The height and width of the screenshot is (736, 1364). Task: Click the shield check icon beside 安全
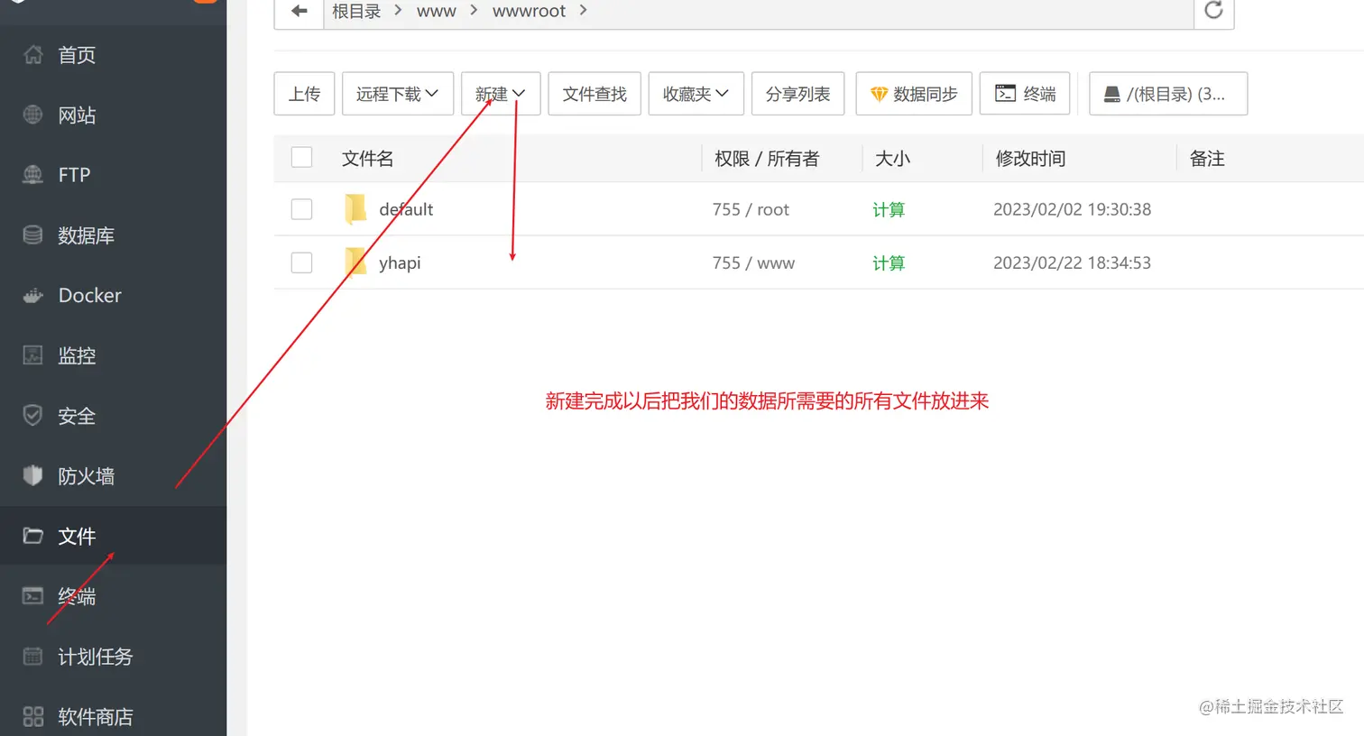point(32,416)
